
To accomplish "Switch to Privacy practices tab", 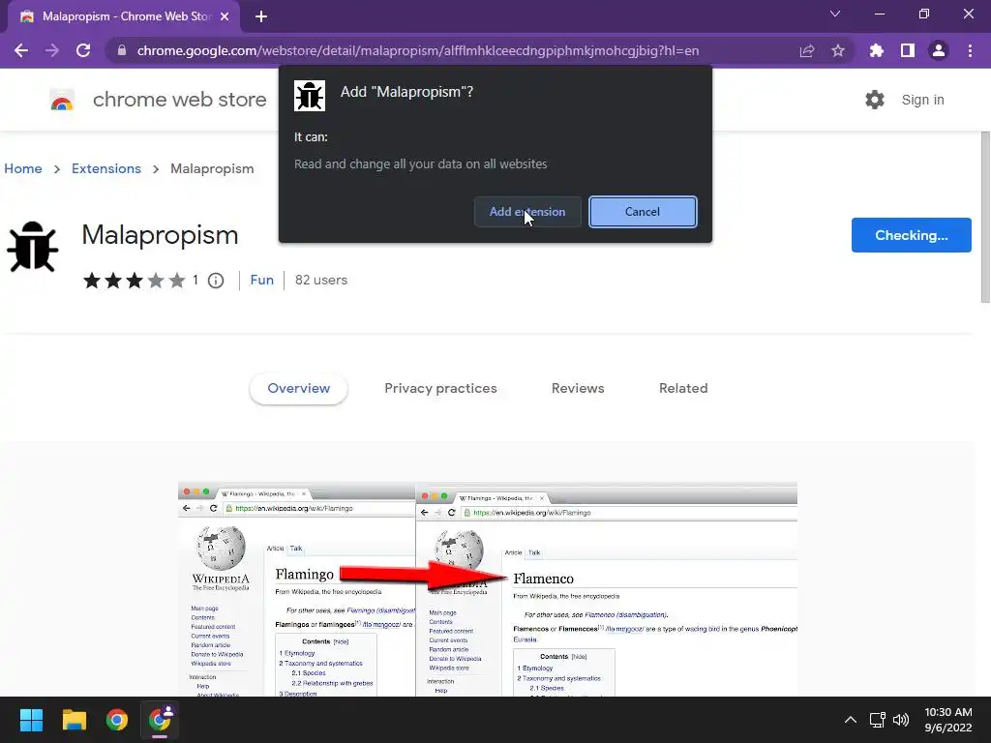I will point(440,389).
